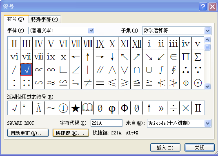218x156 pixels.
Task: Expand the 来自 Unicode source dropdown
Action: coord(207,123)
